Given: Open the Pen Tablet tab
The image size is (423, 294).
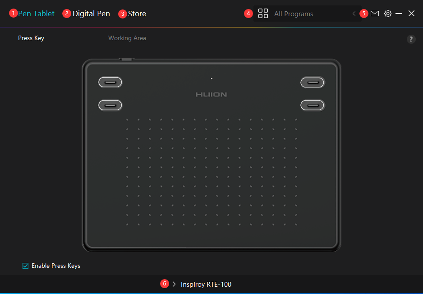Looking at the screenshot, I should [x=36, y=14].
